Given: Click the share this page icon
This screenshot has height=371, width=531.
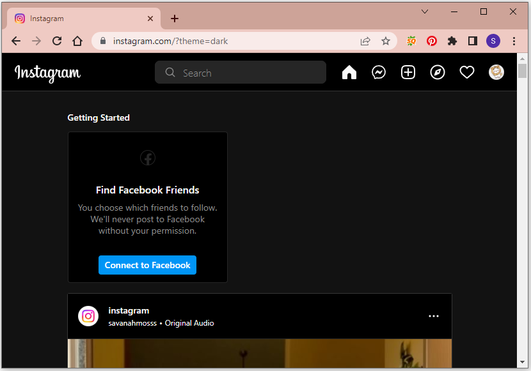Looking at the screenshot, I should (365, 42).
